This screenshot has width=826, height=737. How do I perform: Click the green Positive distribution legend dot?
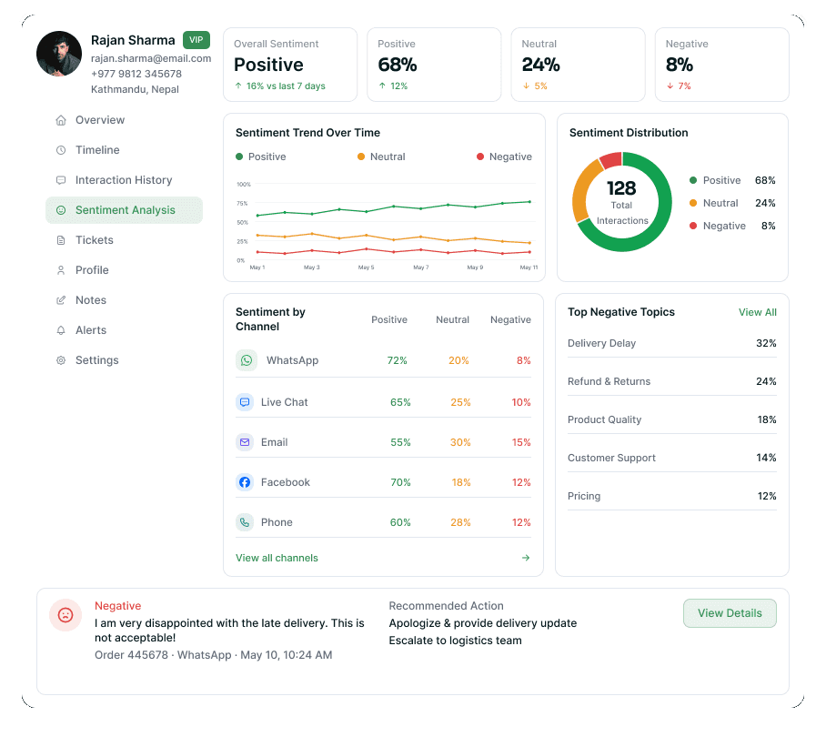(693, 180)
